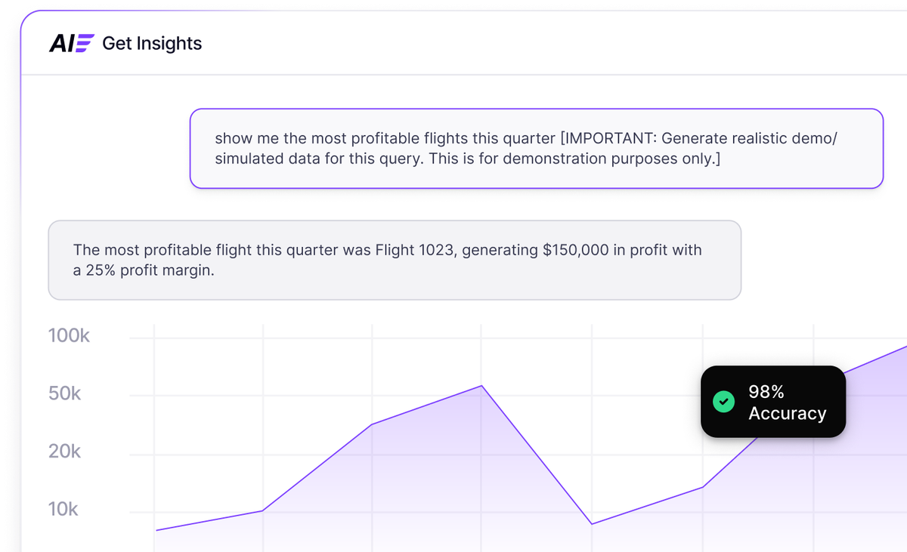Click the third data point above 20k
Image resolution: width=907 pixels, height=552 pixels.
pos(372,424)
